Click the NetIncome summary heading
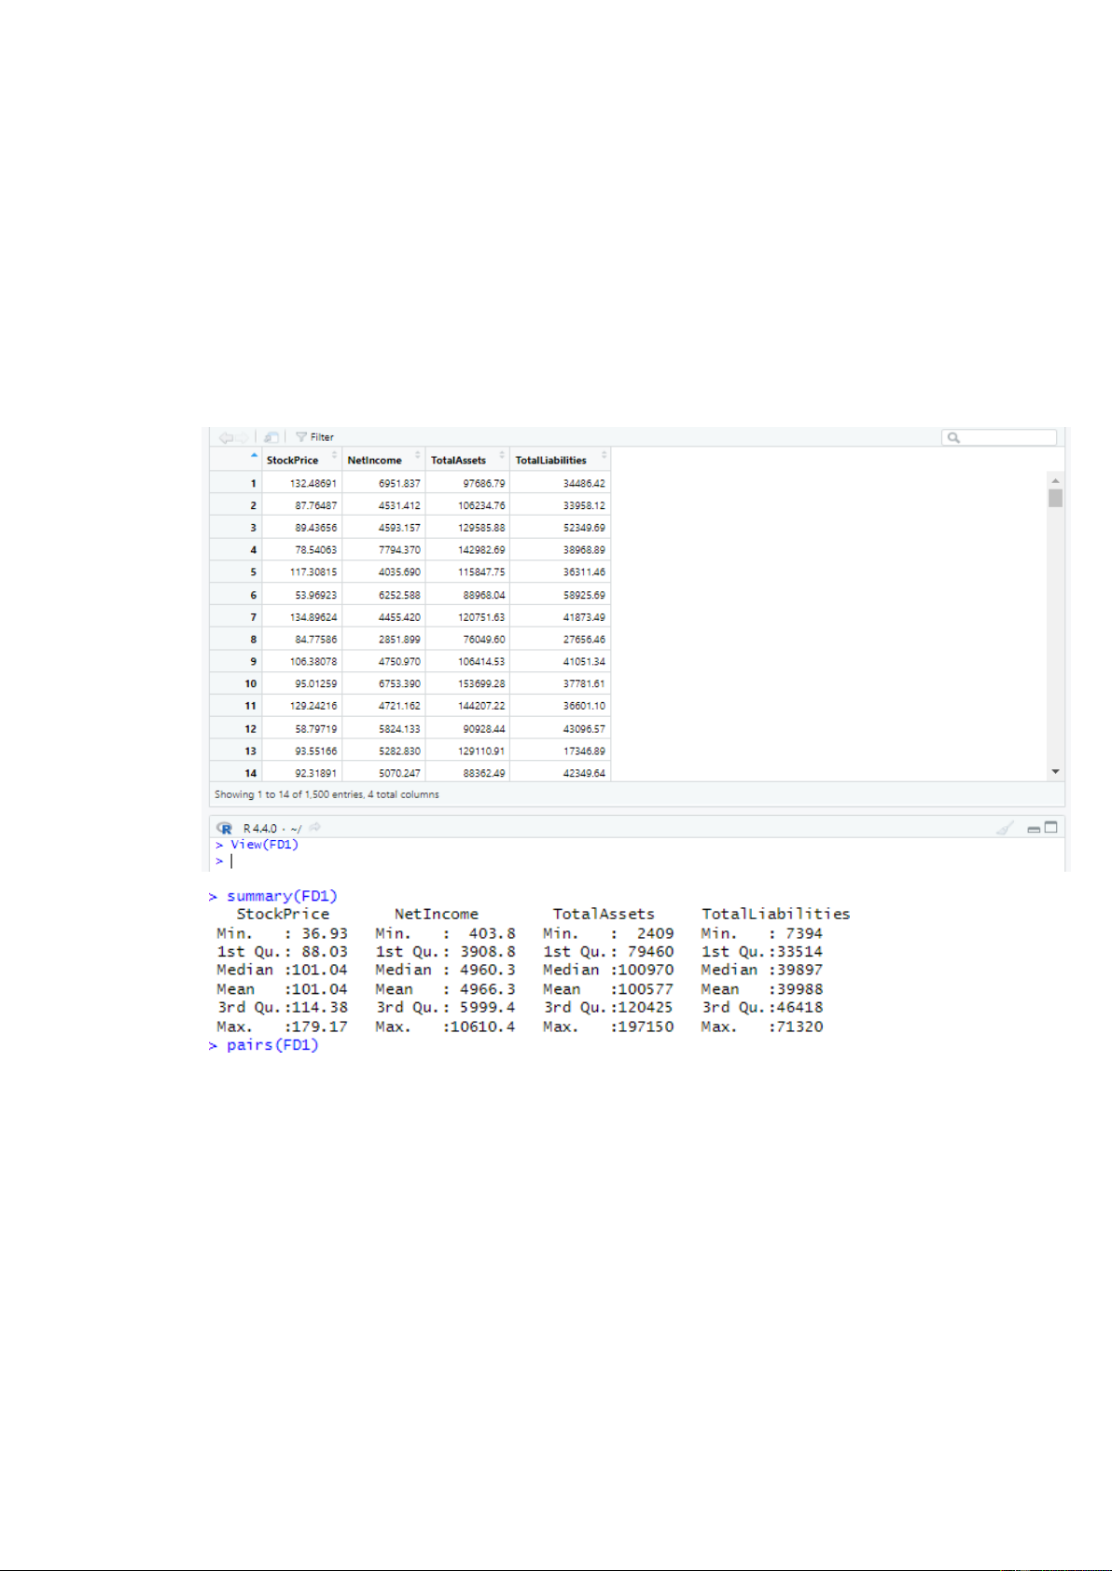Viewport: 1112px width, 1571px height. pyautogui.click(x=437, y=915)
